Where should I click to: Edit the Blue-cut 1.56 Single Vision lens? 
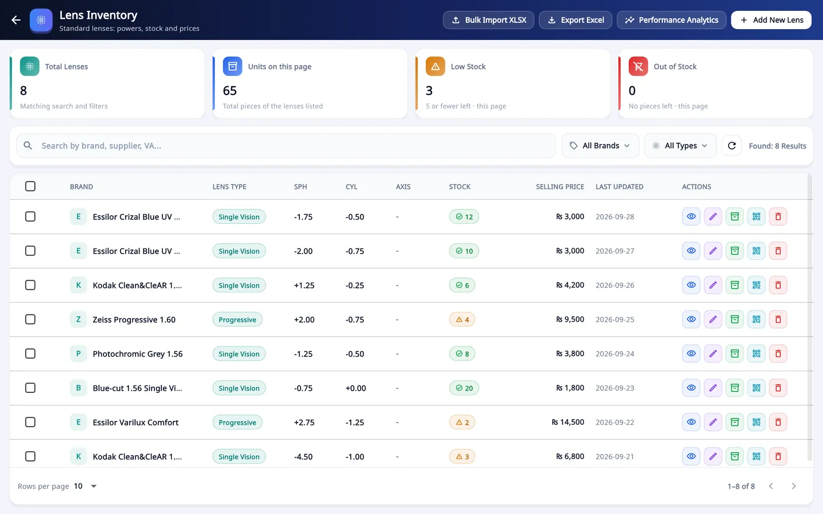pos(713,388)
